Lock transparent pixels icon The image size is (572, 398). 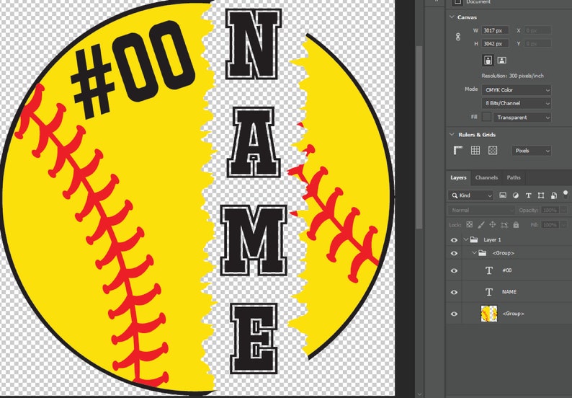[x=470, y=224]
